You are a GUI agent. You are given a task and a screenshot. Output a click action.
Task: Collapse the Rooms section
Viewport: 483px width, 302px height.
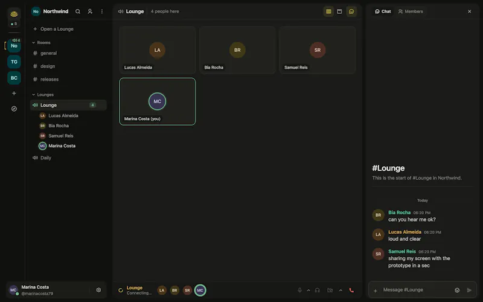tap(41, 42)
